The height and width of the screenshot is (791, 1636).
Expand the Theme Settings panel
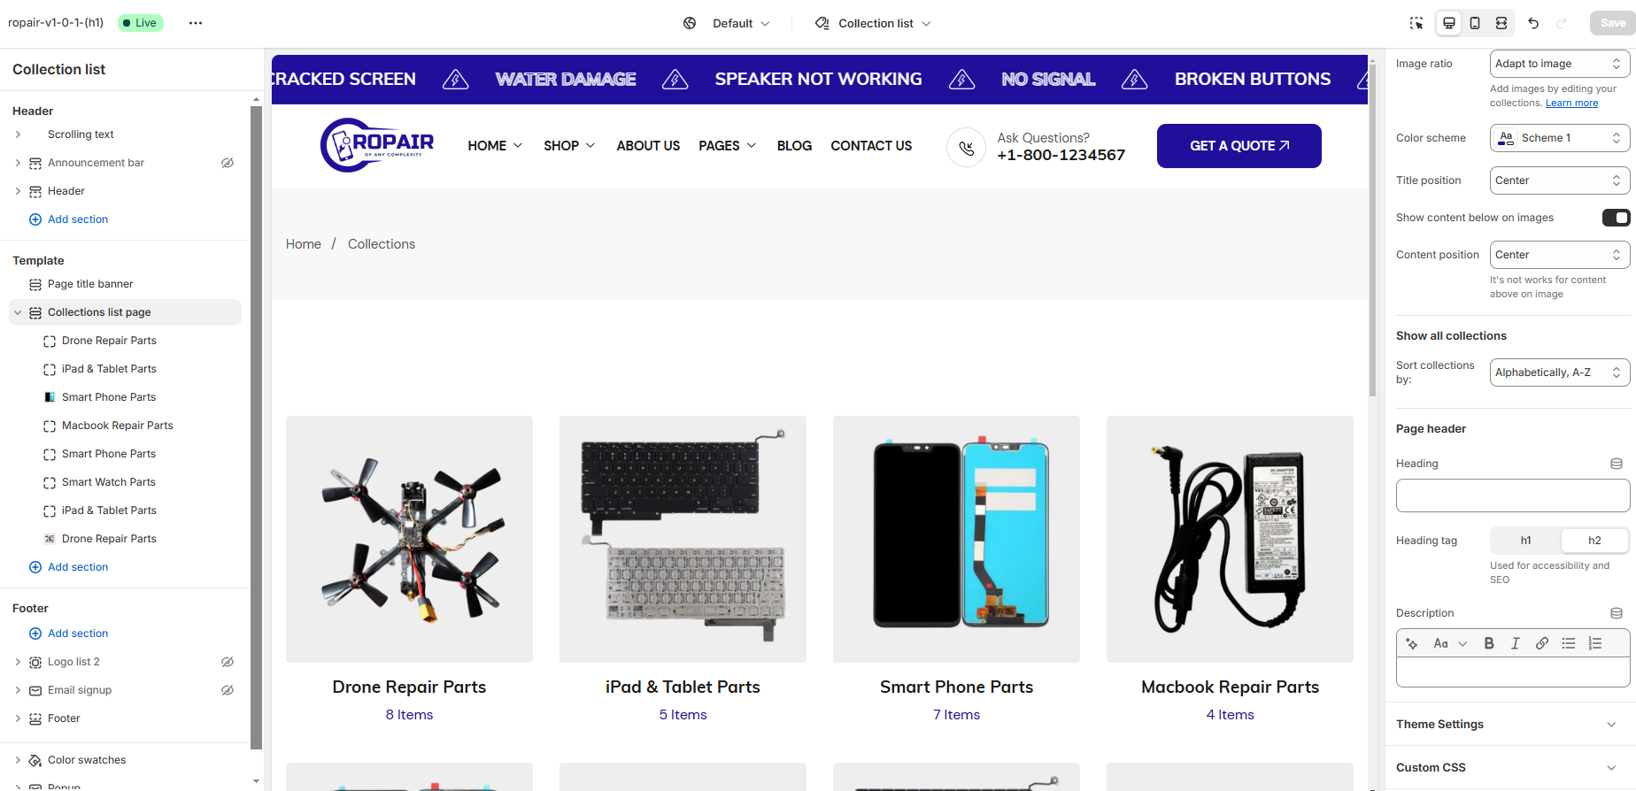(1510, 724)
